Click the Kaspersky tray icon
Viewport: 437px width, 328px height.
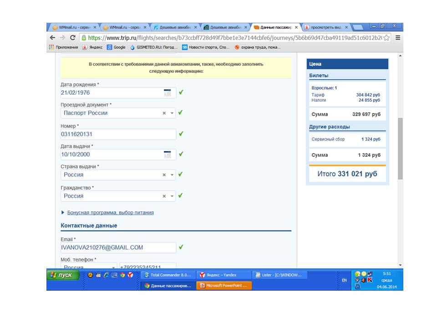tap(370, 280)
